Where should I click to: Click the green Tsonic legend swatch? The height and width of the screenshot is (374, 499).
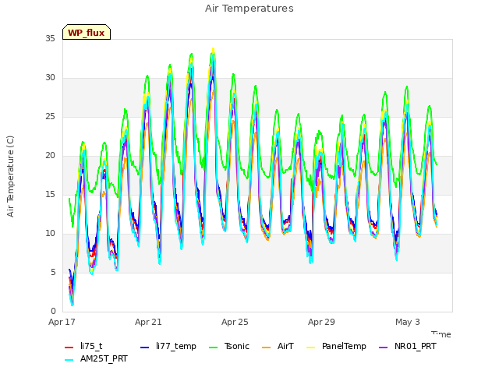pyautogui.click(x=213, y=347)
